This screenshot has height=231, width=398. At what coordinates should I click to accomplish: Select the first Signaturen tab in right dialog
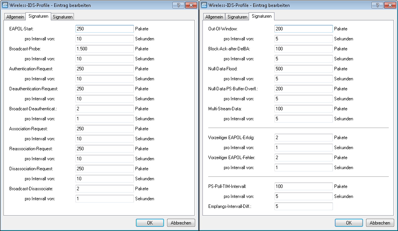pyautogui.click(x=237, y=17)
